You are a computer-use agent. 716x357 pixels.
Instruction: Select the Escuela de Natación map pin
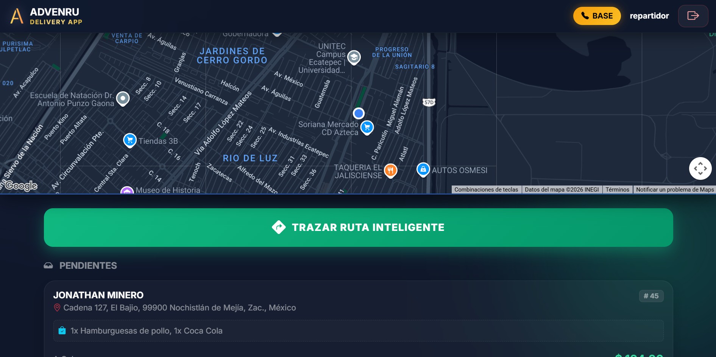coord(123,99)
